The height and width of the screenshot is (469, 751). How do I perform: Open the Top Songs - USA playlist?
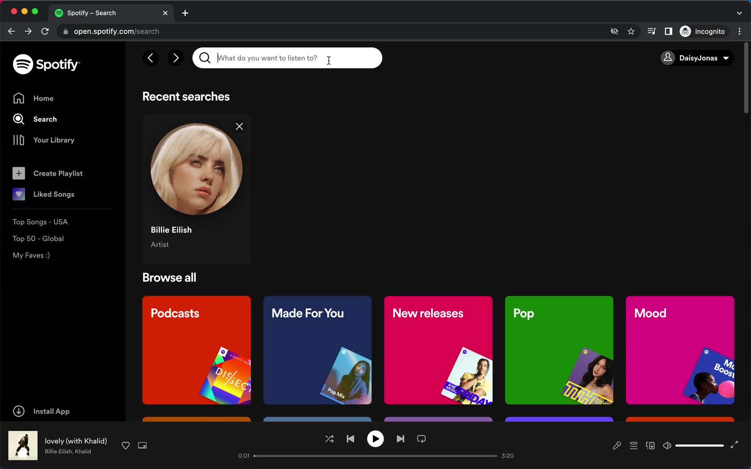(x=40, y=222)
